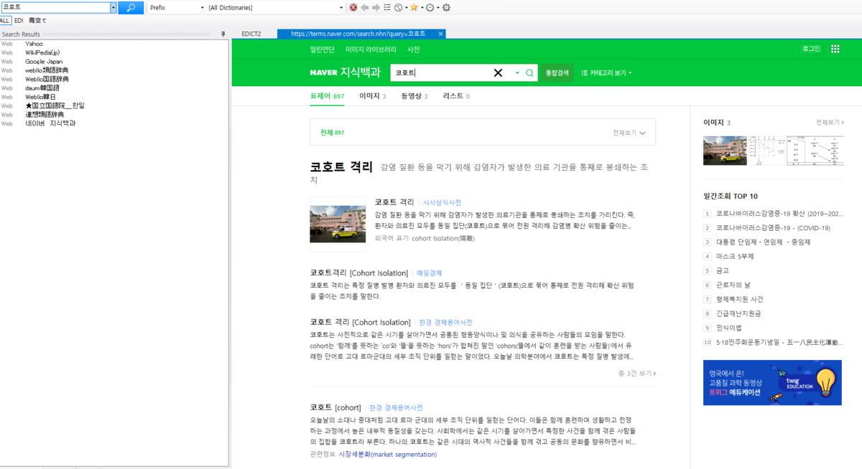Viewport: 862px width, 469px height.
Task: Select the 青空て dictionary group tab
Action: (x=37, y=21)
